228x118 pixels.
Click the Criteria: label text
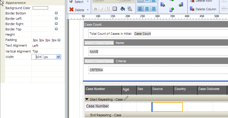coord(121,61)
